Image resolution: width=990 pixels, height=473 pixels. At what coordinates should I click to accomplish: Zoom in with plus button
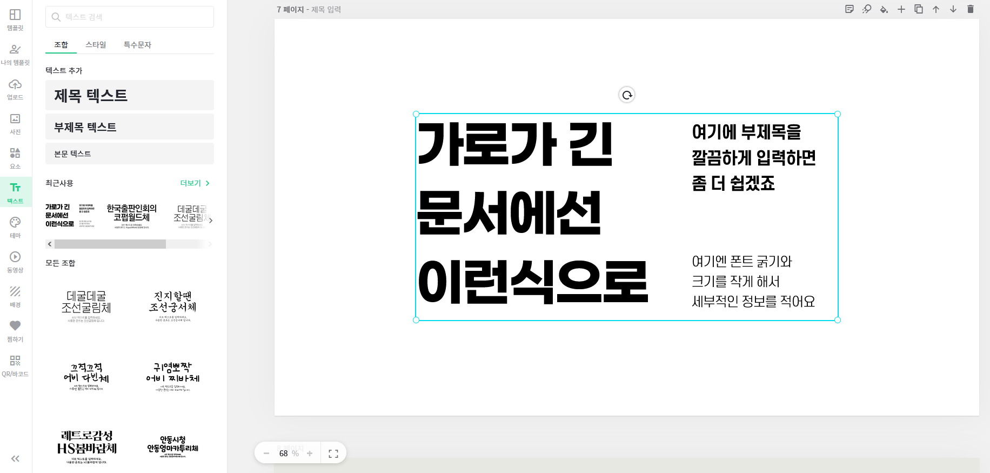click(x=310, y=454)
